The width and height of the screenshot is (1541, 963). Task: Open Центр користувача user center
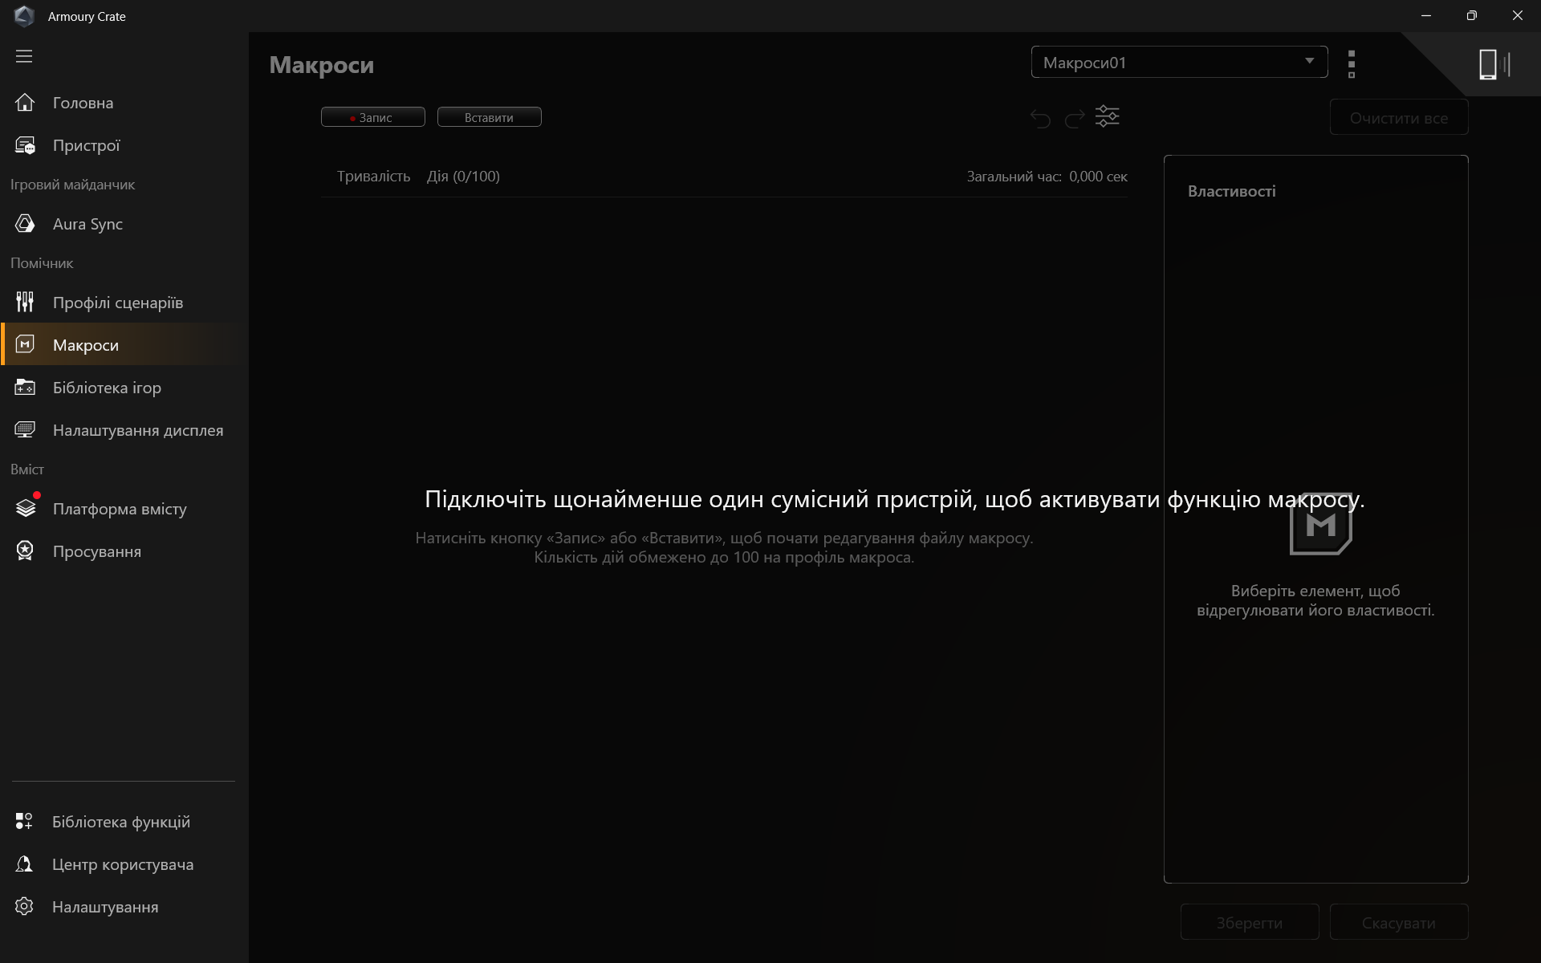point(122,864)
